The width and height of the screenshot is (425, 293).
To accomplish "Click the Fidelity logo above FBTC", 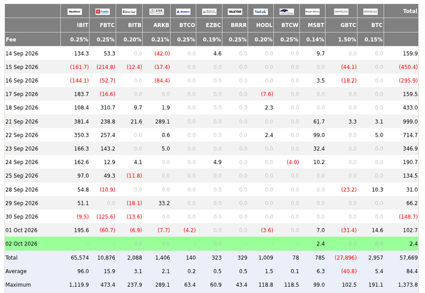I will point(102,12).
